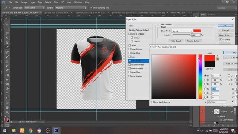Open the workspace Essentials dropdown

226,8
